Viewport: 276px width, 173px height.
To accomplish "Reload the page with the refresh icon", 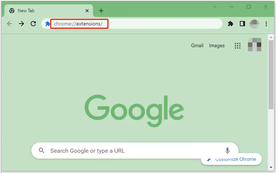I will pos(33,24).
